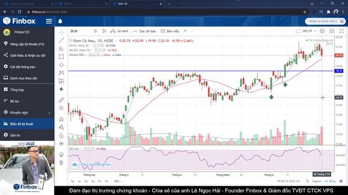Set the chart range to 5y
This screenshot has height=195, width=348.
click(72, 181)
